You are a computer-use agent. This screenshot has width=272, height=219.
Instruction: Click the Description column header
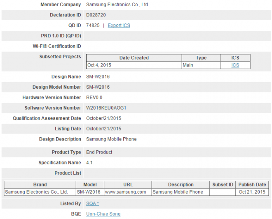coord(181,184)
